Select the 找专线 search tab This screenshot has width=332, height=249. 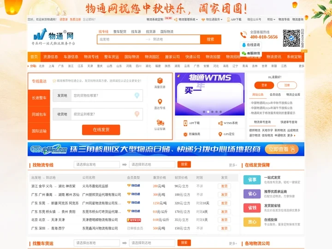[x=103, y=31]
